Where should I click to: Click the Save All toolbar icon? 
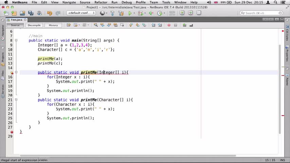coord(31,13)
